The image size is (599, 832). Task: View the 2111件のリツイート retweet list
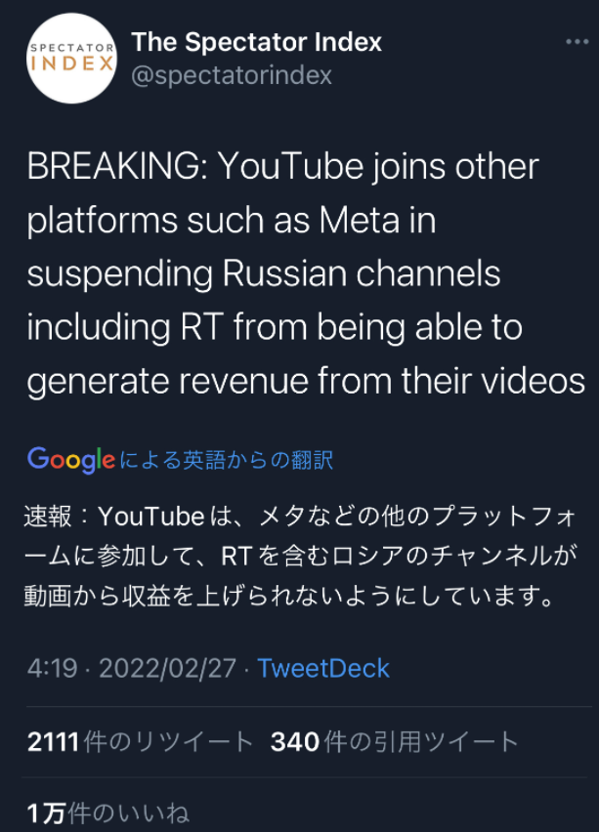pyautogui.click(x=140, y=743)
